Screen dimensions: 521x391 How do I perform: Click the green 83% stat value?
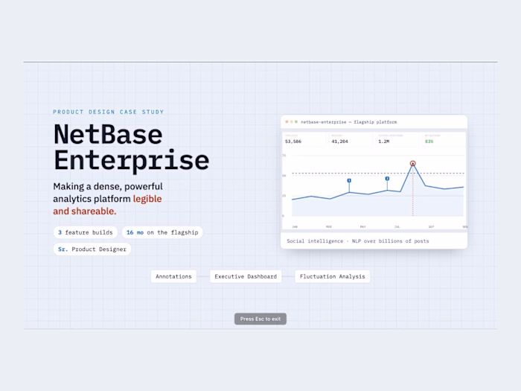click(x=429, y=142)
